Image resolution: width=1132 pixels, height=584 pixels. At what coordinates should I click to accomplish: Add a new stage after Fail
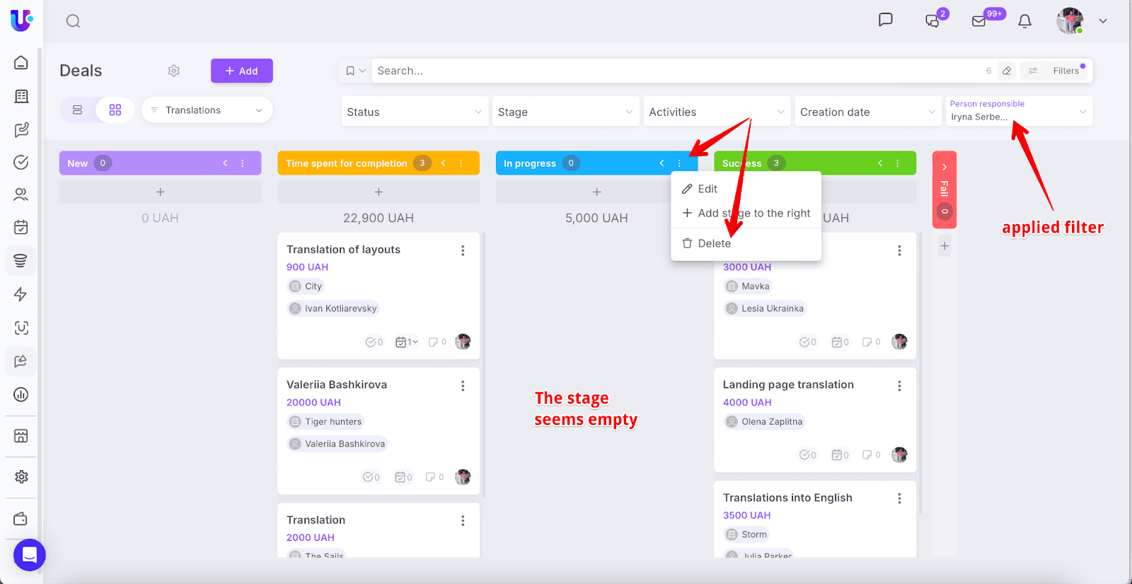click(x=945, y=246)
